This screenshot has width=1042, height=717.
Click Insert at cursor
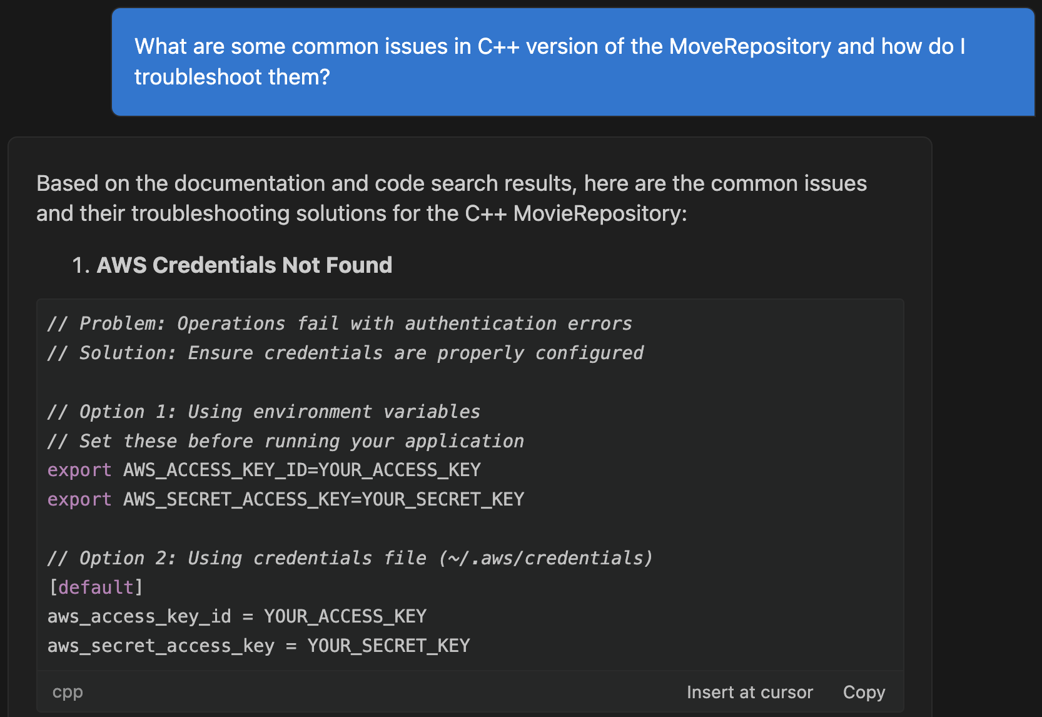(x=750, y=692)
